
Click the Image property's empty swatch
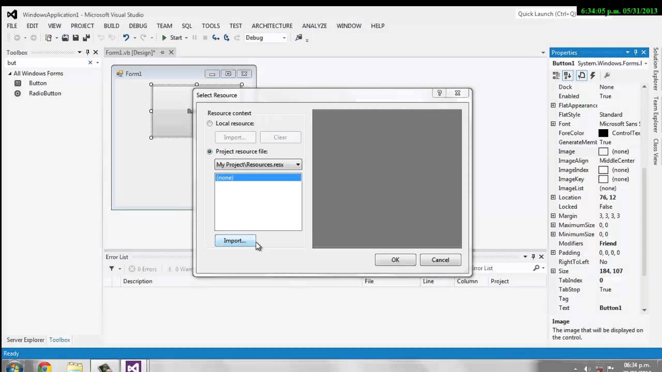click(603, 151)
